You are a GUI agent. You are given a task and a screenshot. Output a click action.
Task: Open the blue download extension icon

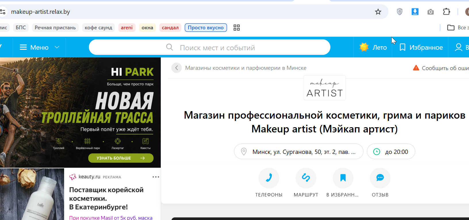tap(415, 12)
